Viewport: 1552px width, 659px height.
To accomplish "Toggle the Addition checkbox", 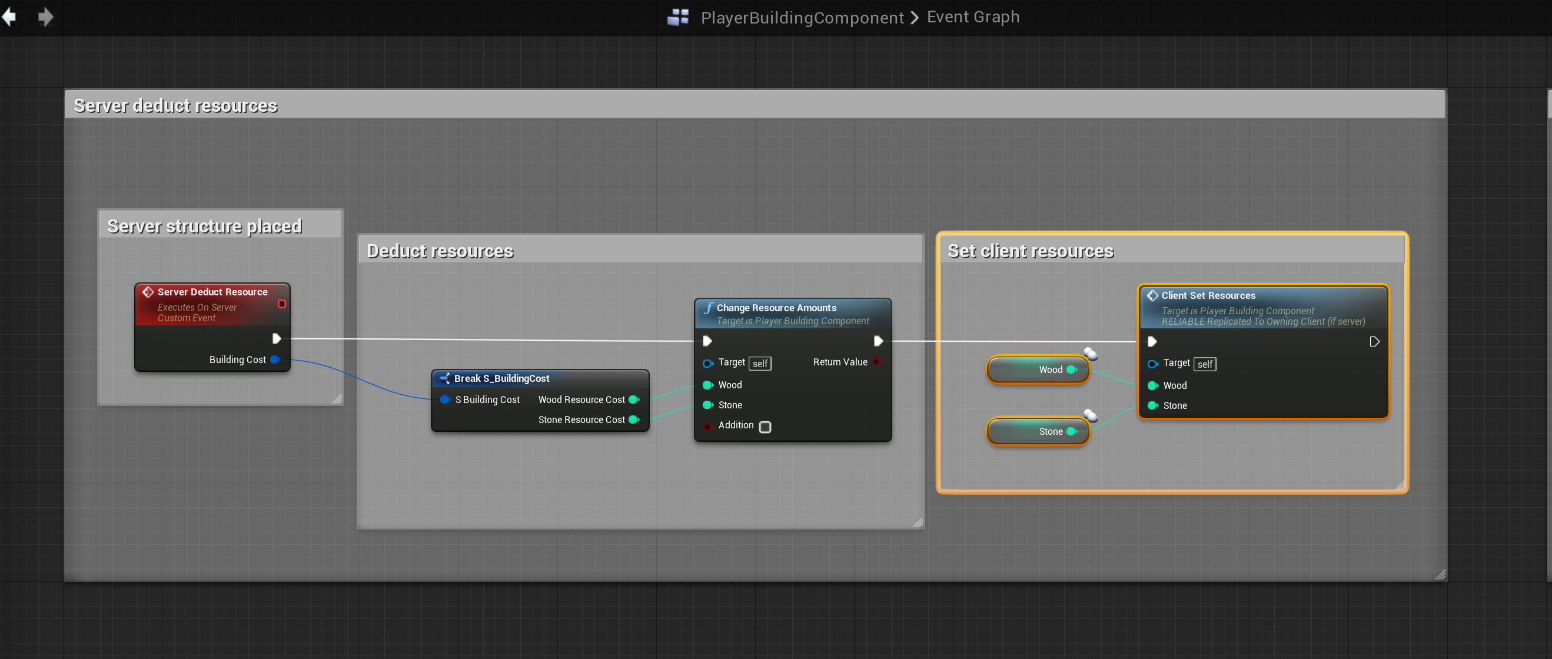I will [x=765, y=427].
